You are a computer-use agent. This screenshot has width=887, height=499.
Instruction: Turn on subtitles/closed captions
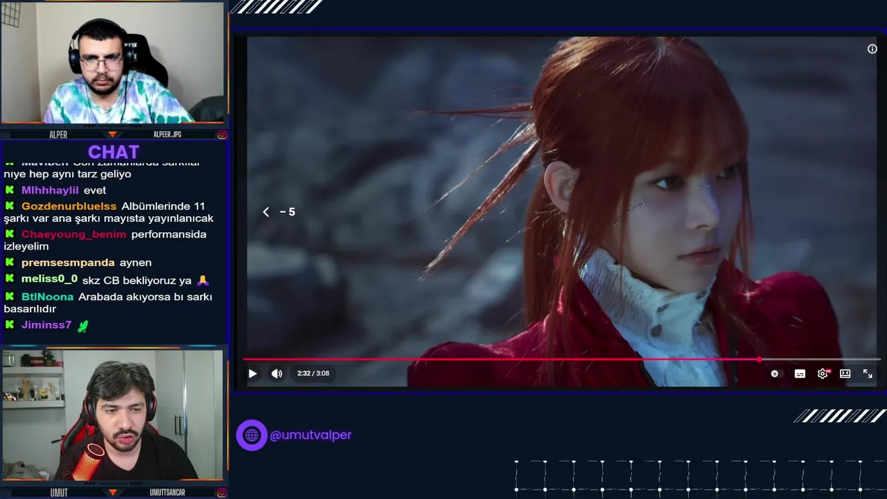(x=800, y=374)
